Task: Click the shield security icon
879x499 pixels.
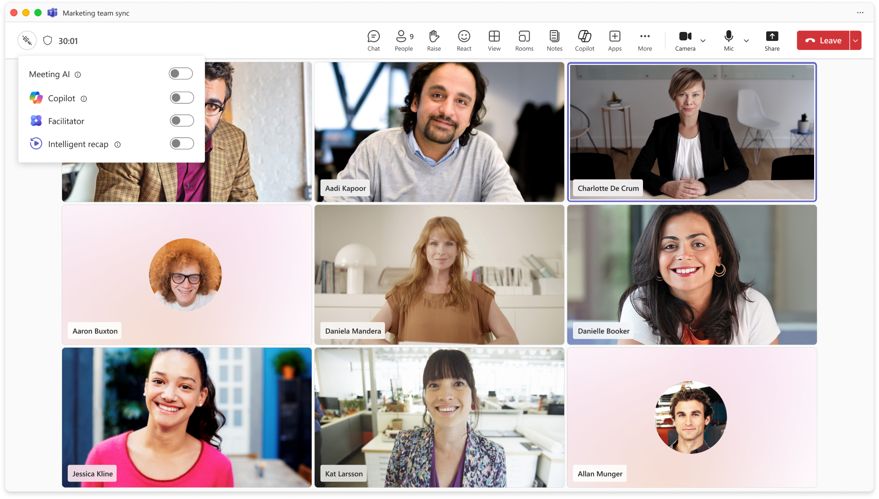Action: pos(47,40)
